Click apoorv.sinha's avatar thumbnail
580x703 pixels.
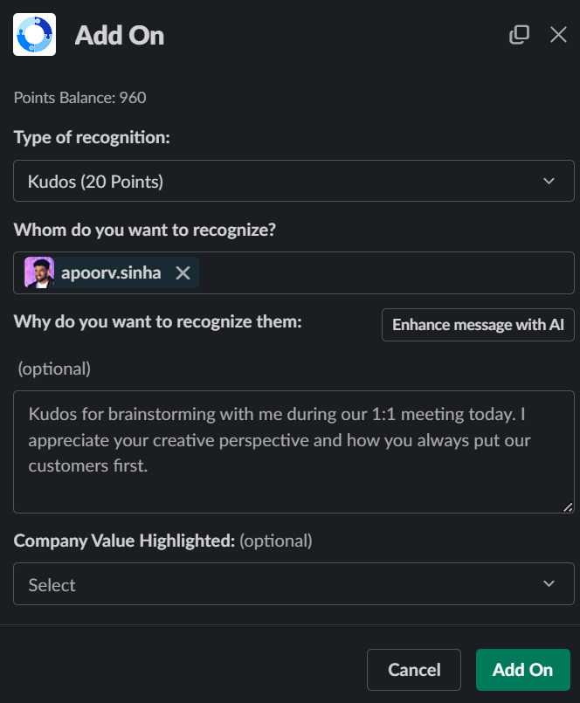click(39, 272)
